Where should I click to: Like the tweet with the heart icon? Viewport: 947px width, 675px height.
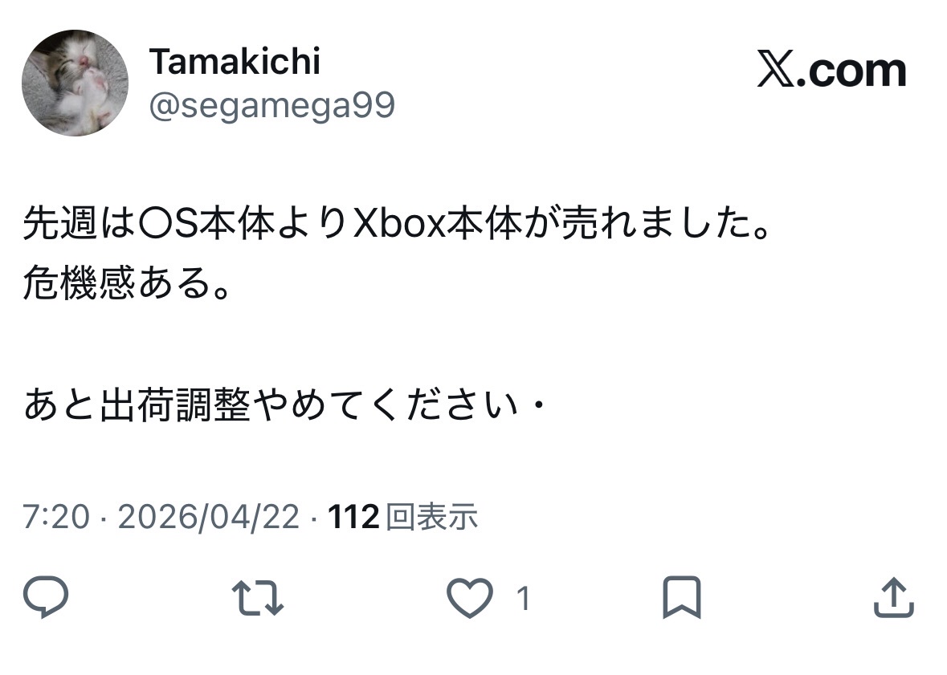469,599
